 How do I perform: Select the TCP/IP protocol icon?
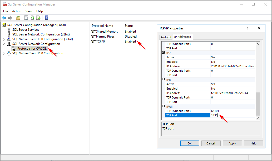(x=93, y=41)
